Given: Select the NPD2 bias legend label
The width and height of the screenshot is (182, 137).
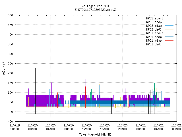Looking at the screenshot, I should coord(154,26).
